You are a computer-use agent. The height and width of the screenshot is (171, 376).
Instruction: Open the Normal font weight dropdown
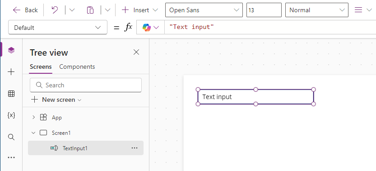(317, 10)
